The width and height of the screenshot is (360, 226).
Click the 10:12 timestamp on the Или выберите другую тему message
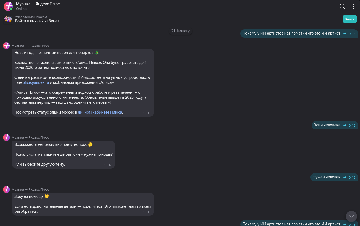pyautogui.click(x=108, y=165)
